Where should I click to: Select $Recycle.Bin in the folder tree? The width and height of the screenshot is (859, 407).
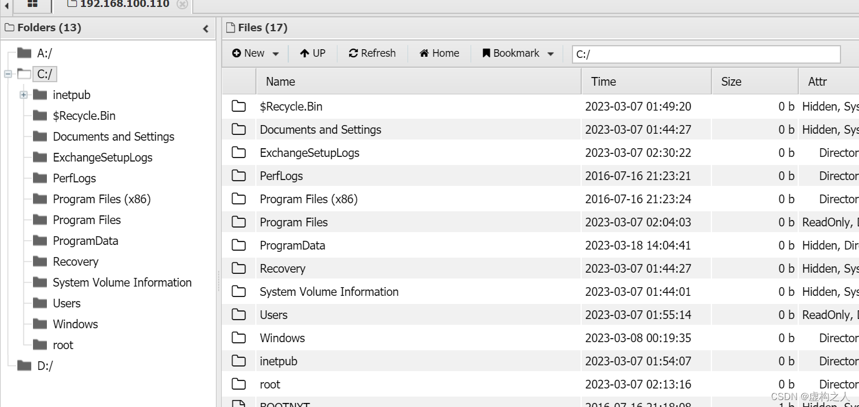tap(84, 116)
